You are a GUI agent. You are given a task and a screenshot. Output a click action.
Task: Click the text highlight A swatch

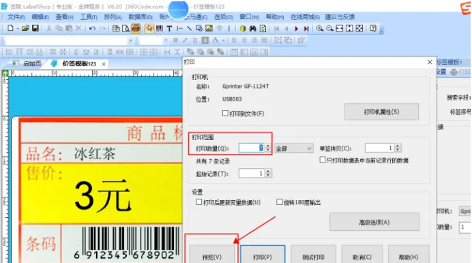205,40
